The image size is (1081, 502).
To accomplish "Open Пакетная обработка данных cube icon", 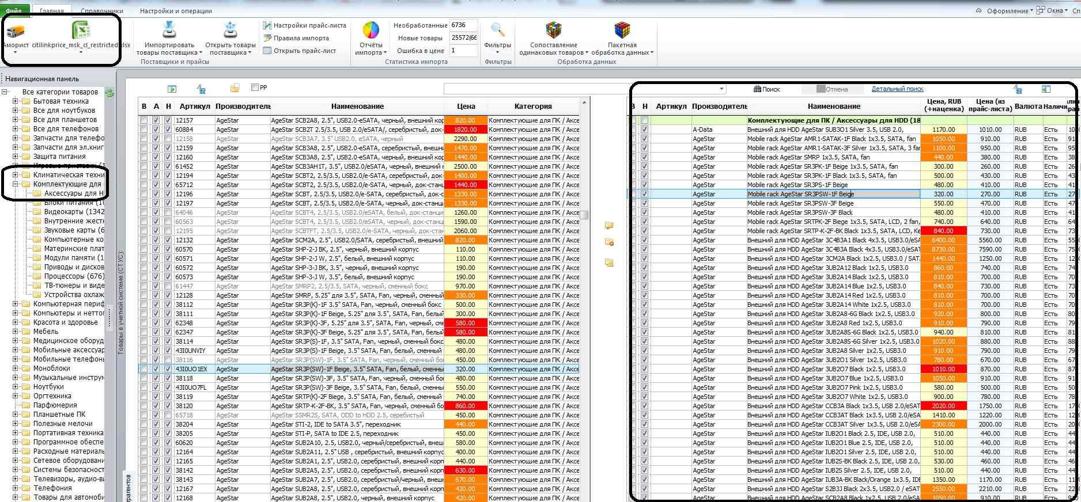I will [x=622, y=30].
